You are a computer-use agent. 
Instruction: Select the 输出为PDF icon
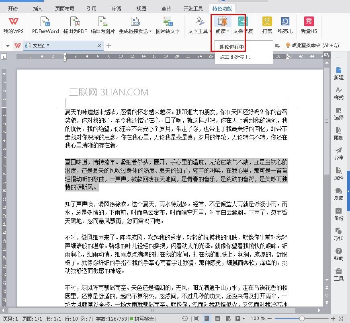(x=75, y=22)
